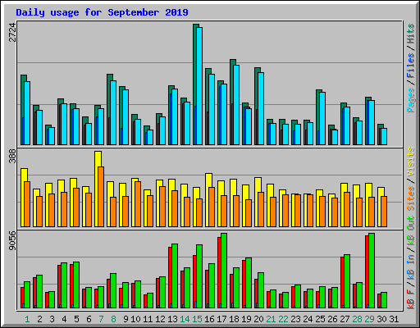Click the day label 15 on the axis
The width and height of the screenshot is (420, 328).
tap(197, 319)
